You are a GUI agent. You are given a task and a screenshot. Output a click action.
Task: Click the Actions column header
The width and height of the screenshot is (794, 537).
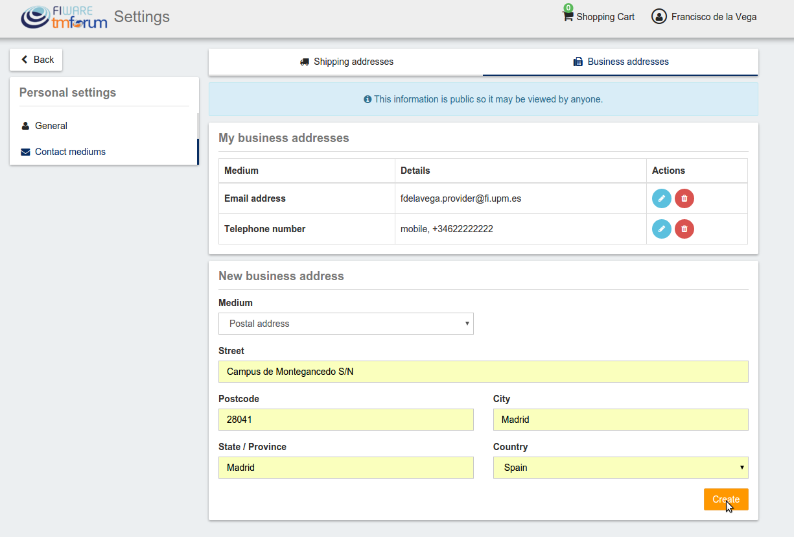(x=668, y=171)
